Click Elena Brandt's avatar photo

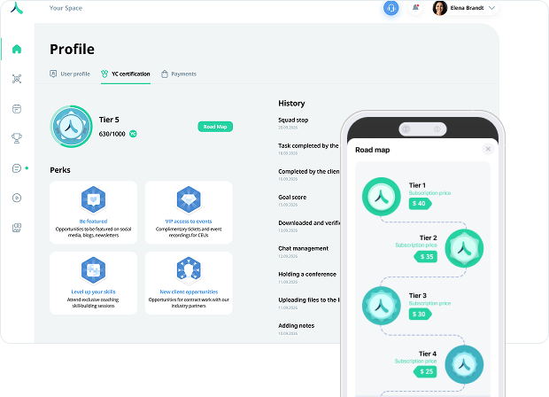coord(440,8)
